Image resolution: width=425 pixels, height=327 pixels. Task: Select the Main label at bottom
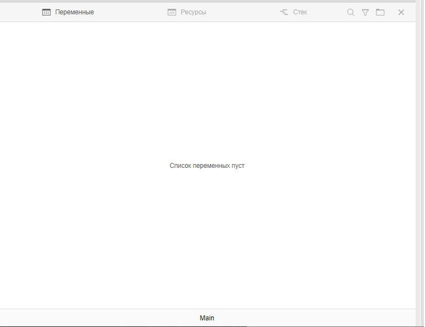click(207, 318)
